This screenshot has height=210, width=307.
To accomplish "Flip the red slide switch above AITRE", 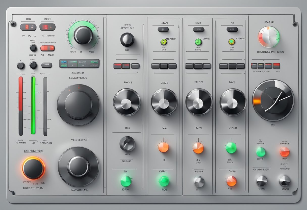I will (47, 48).
